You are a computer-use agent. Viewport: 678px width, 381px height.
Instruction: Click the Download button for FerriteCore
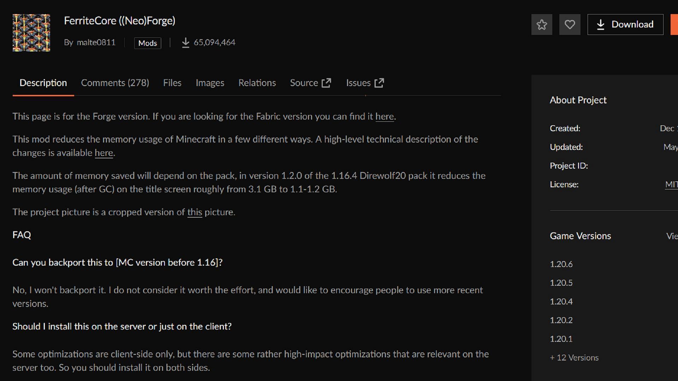(x=626, y=24)
